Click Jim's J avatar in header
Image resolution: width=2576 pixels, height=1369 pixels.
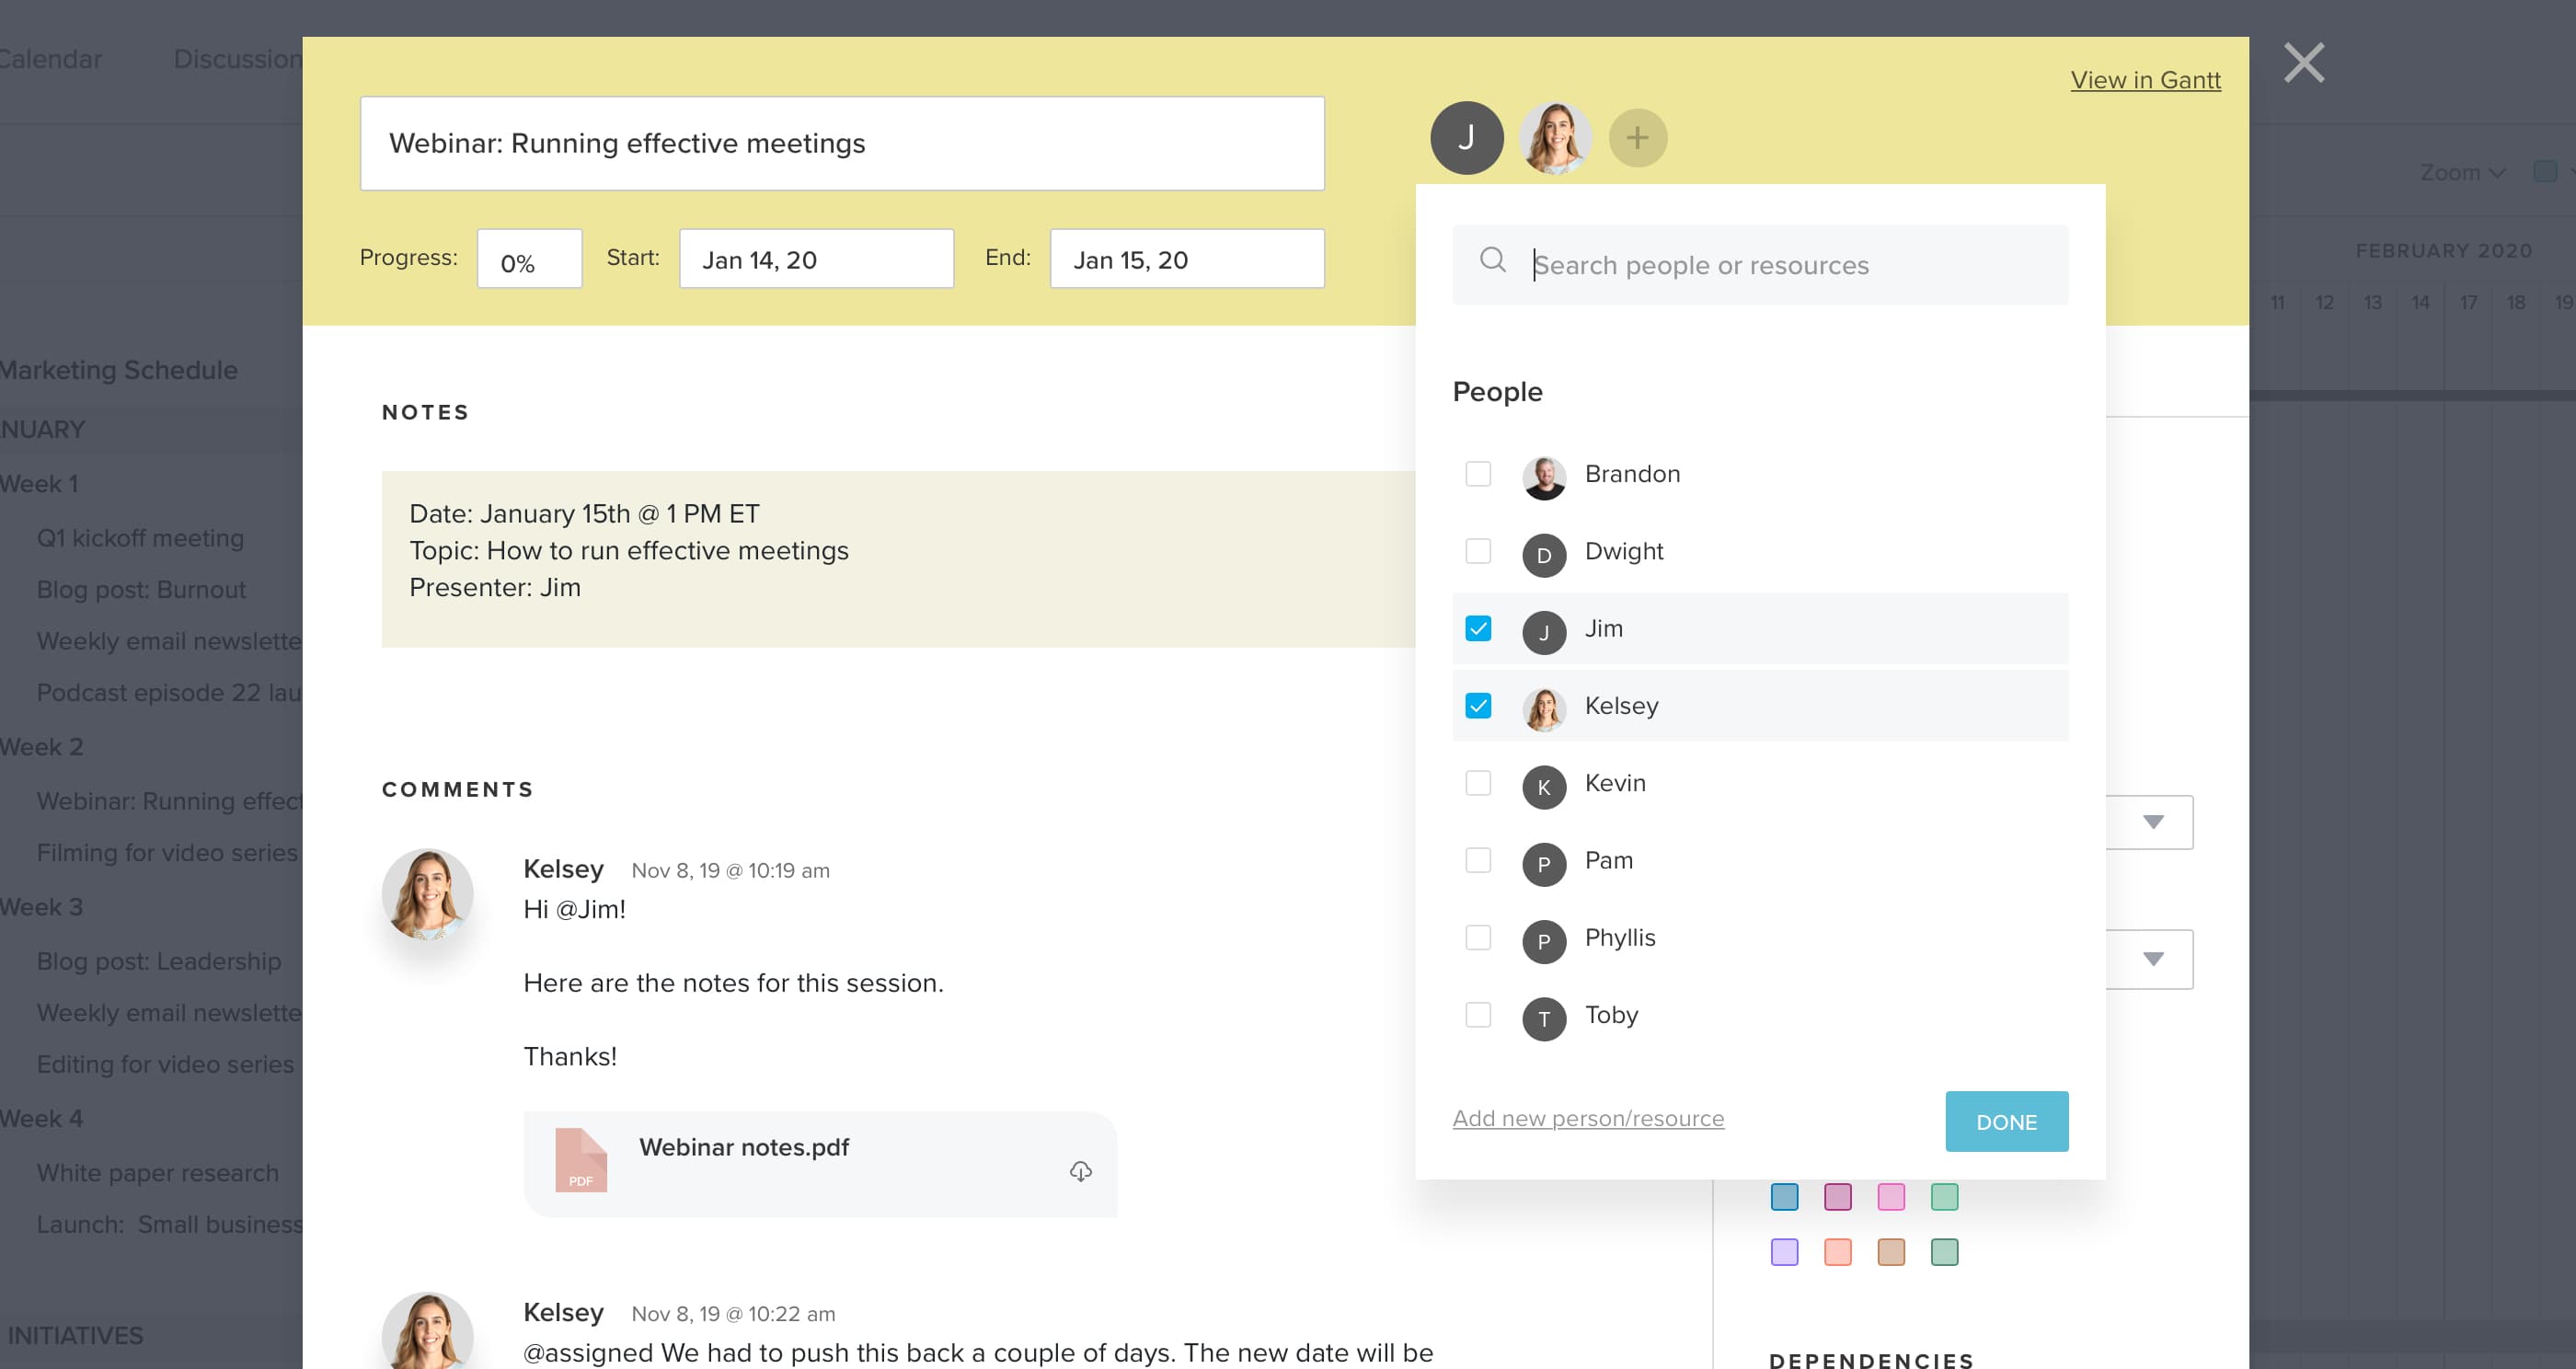[x=1466, y=138]
